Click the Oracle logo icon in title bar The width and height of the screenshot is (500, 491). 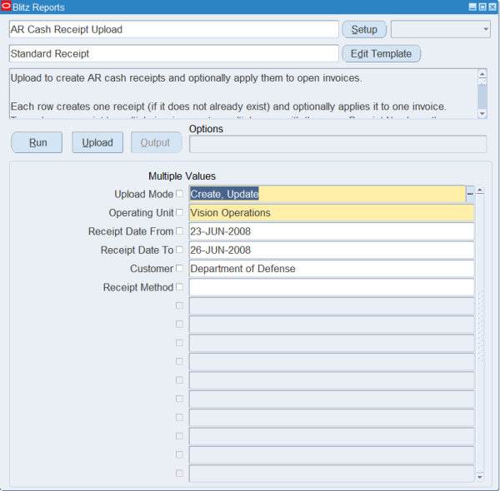coord(6,7)
